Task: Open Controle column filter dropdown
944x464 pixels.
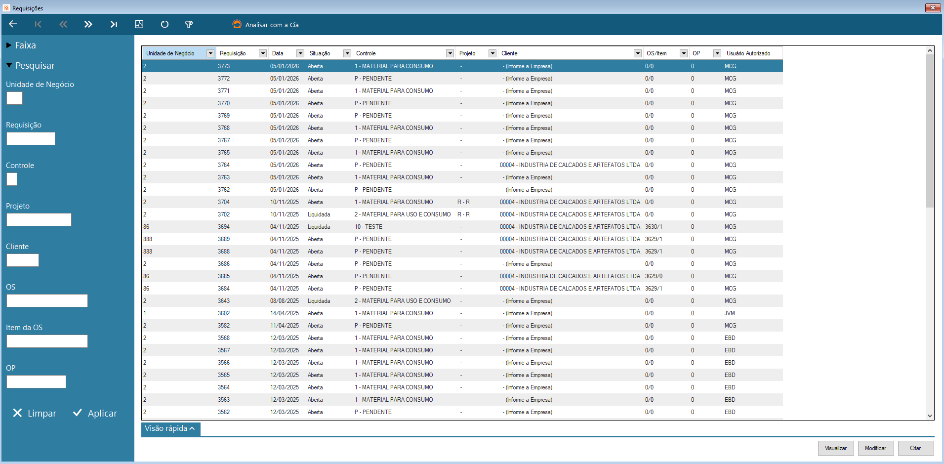Action: 450,53
